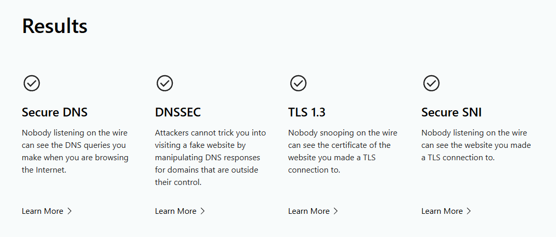Click the checkmark icon above Secure DNS
This screenshot has height=237, width=556.
tap(32, 83)
